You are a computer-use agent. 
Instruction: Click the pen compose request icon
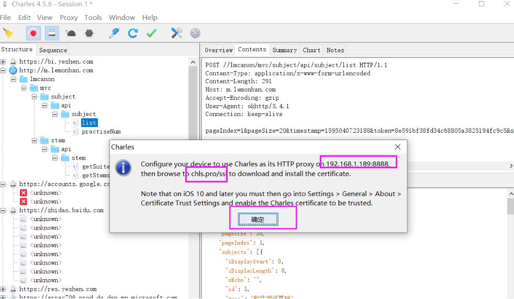[114, 33]
